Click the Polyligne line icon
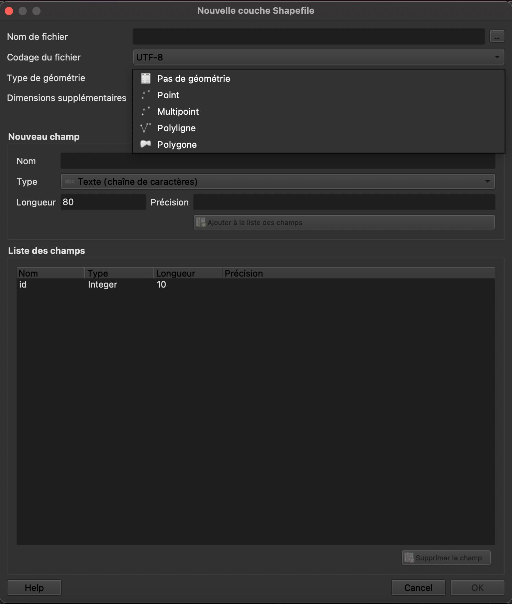512x604 pixels. pos(146,128)
